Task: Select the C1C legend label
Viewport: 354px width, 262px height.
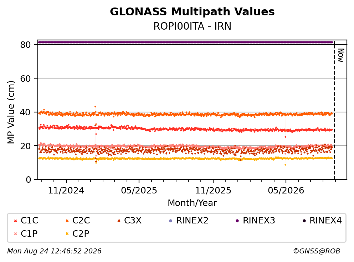Action: coord(29,221)
